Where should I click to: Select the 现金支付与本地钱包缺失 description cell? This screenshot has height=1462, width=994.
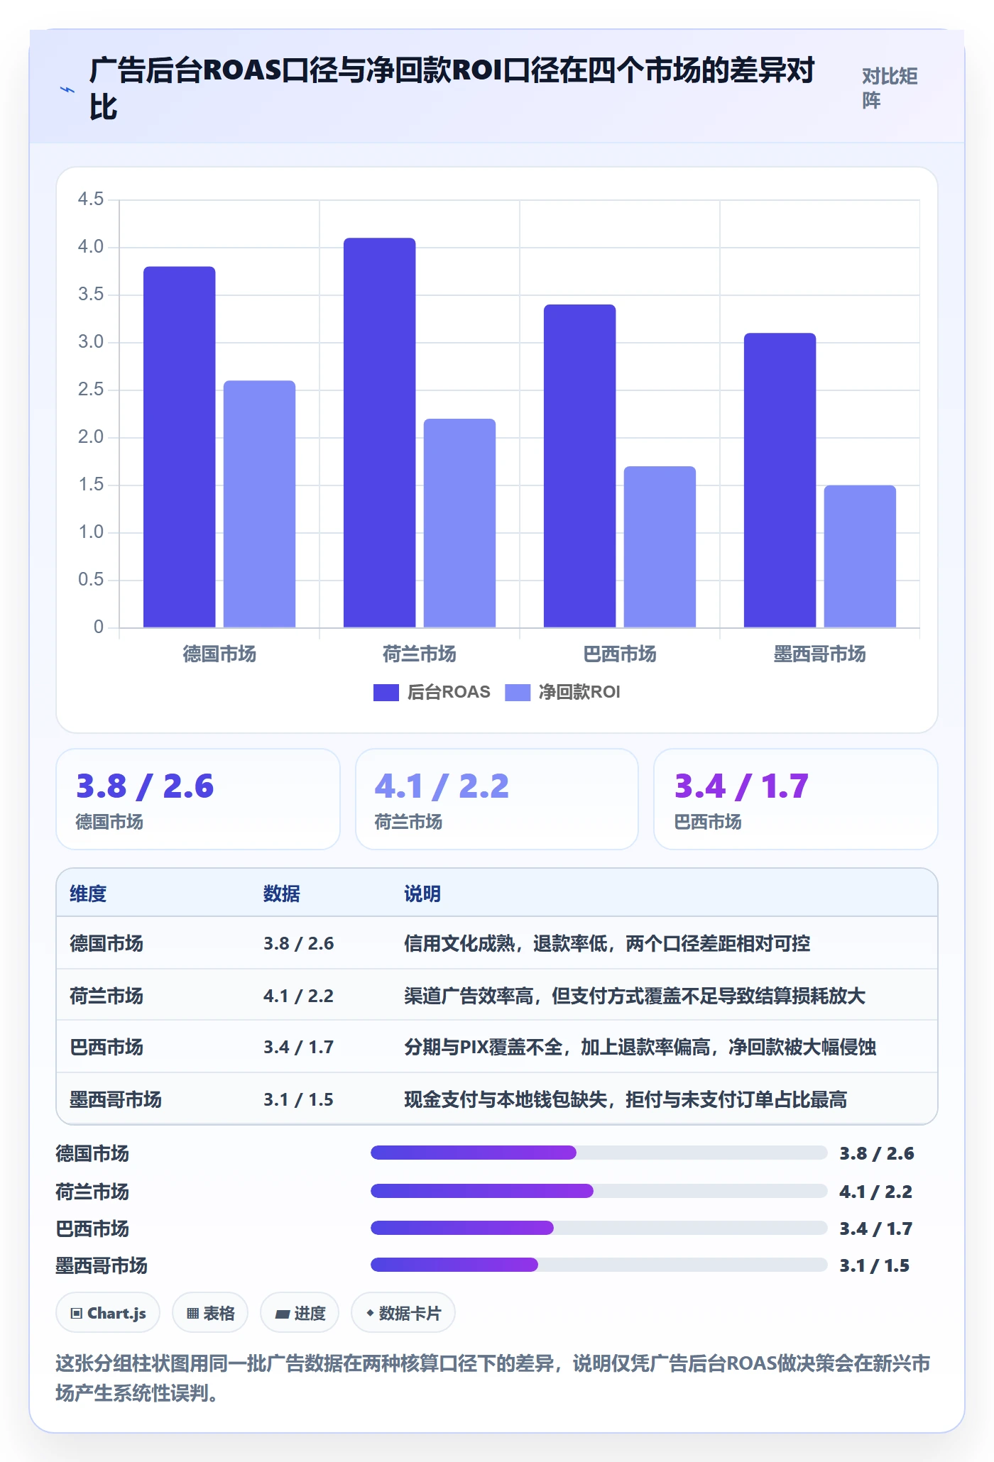click(626, 1099)
